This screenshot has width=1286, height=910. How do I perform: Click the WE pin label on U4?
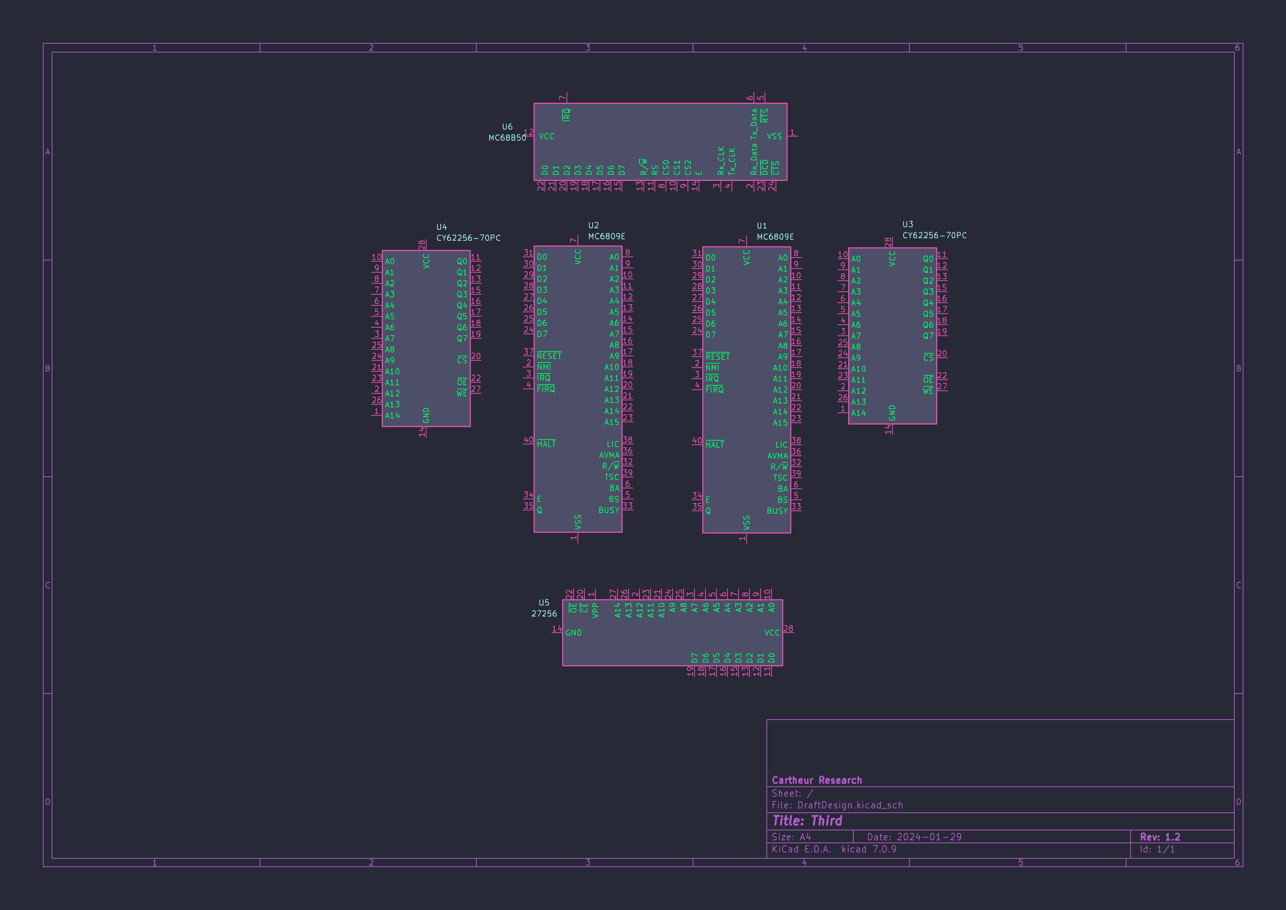point(462,393)
